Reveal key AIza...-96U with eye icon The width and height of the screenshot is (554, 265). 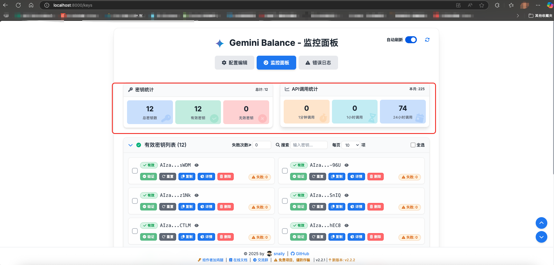click(x=346, y=165)
